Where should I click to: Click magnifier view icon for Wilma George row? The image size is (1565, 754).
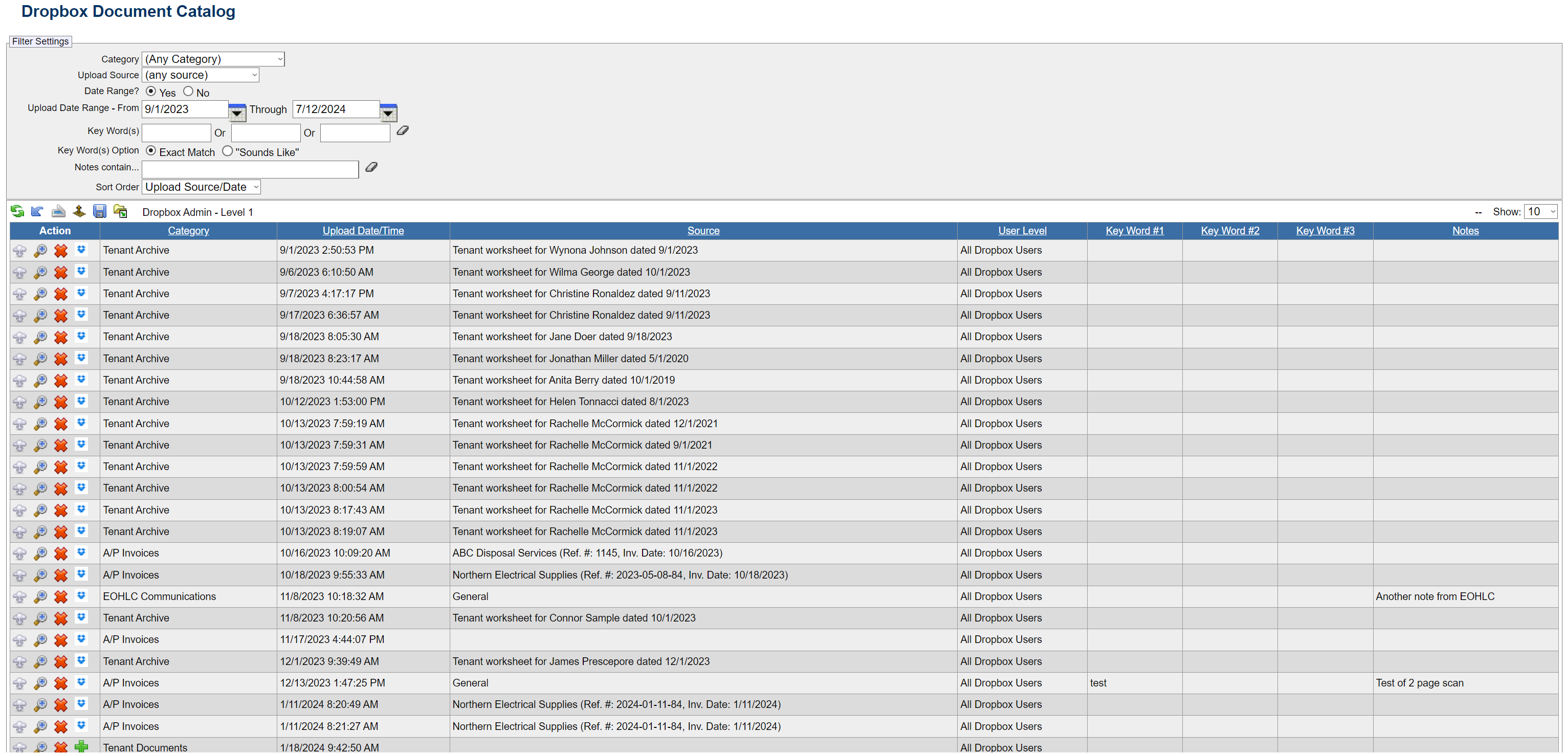(x=40, y=272)
